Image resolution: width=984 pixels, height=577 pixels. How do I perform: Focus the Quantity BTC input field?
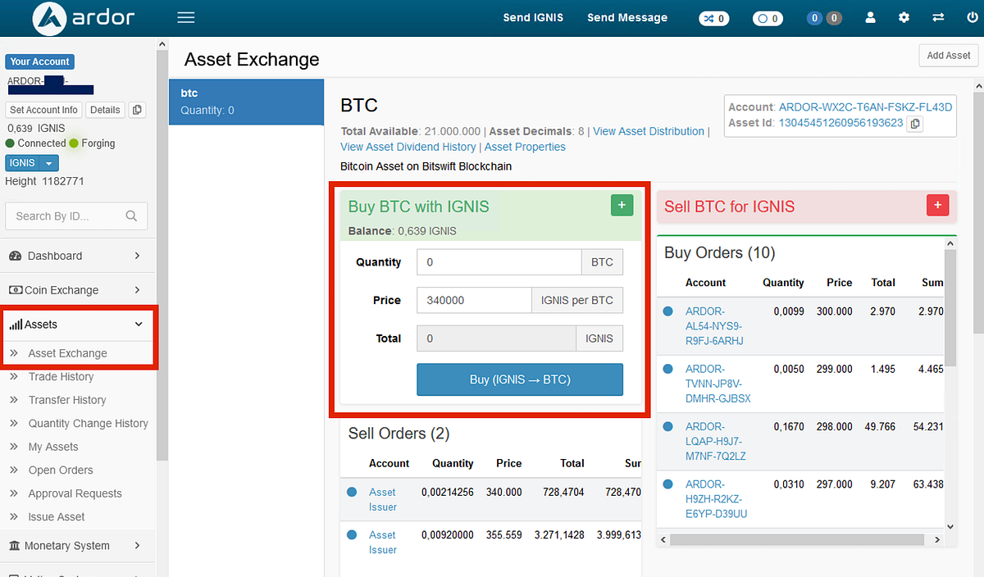click(499, 262)
